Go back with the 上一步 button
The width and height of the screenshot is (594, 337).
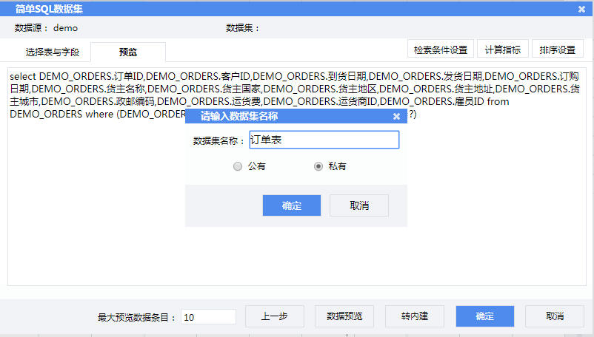[274, 316]
